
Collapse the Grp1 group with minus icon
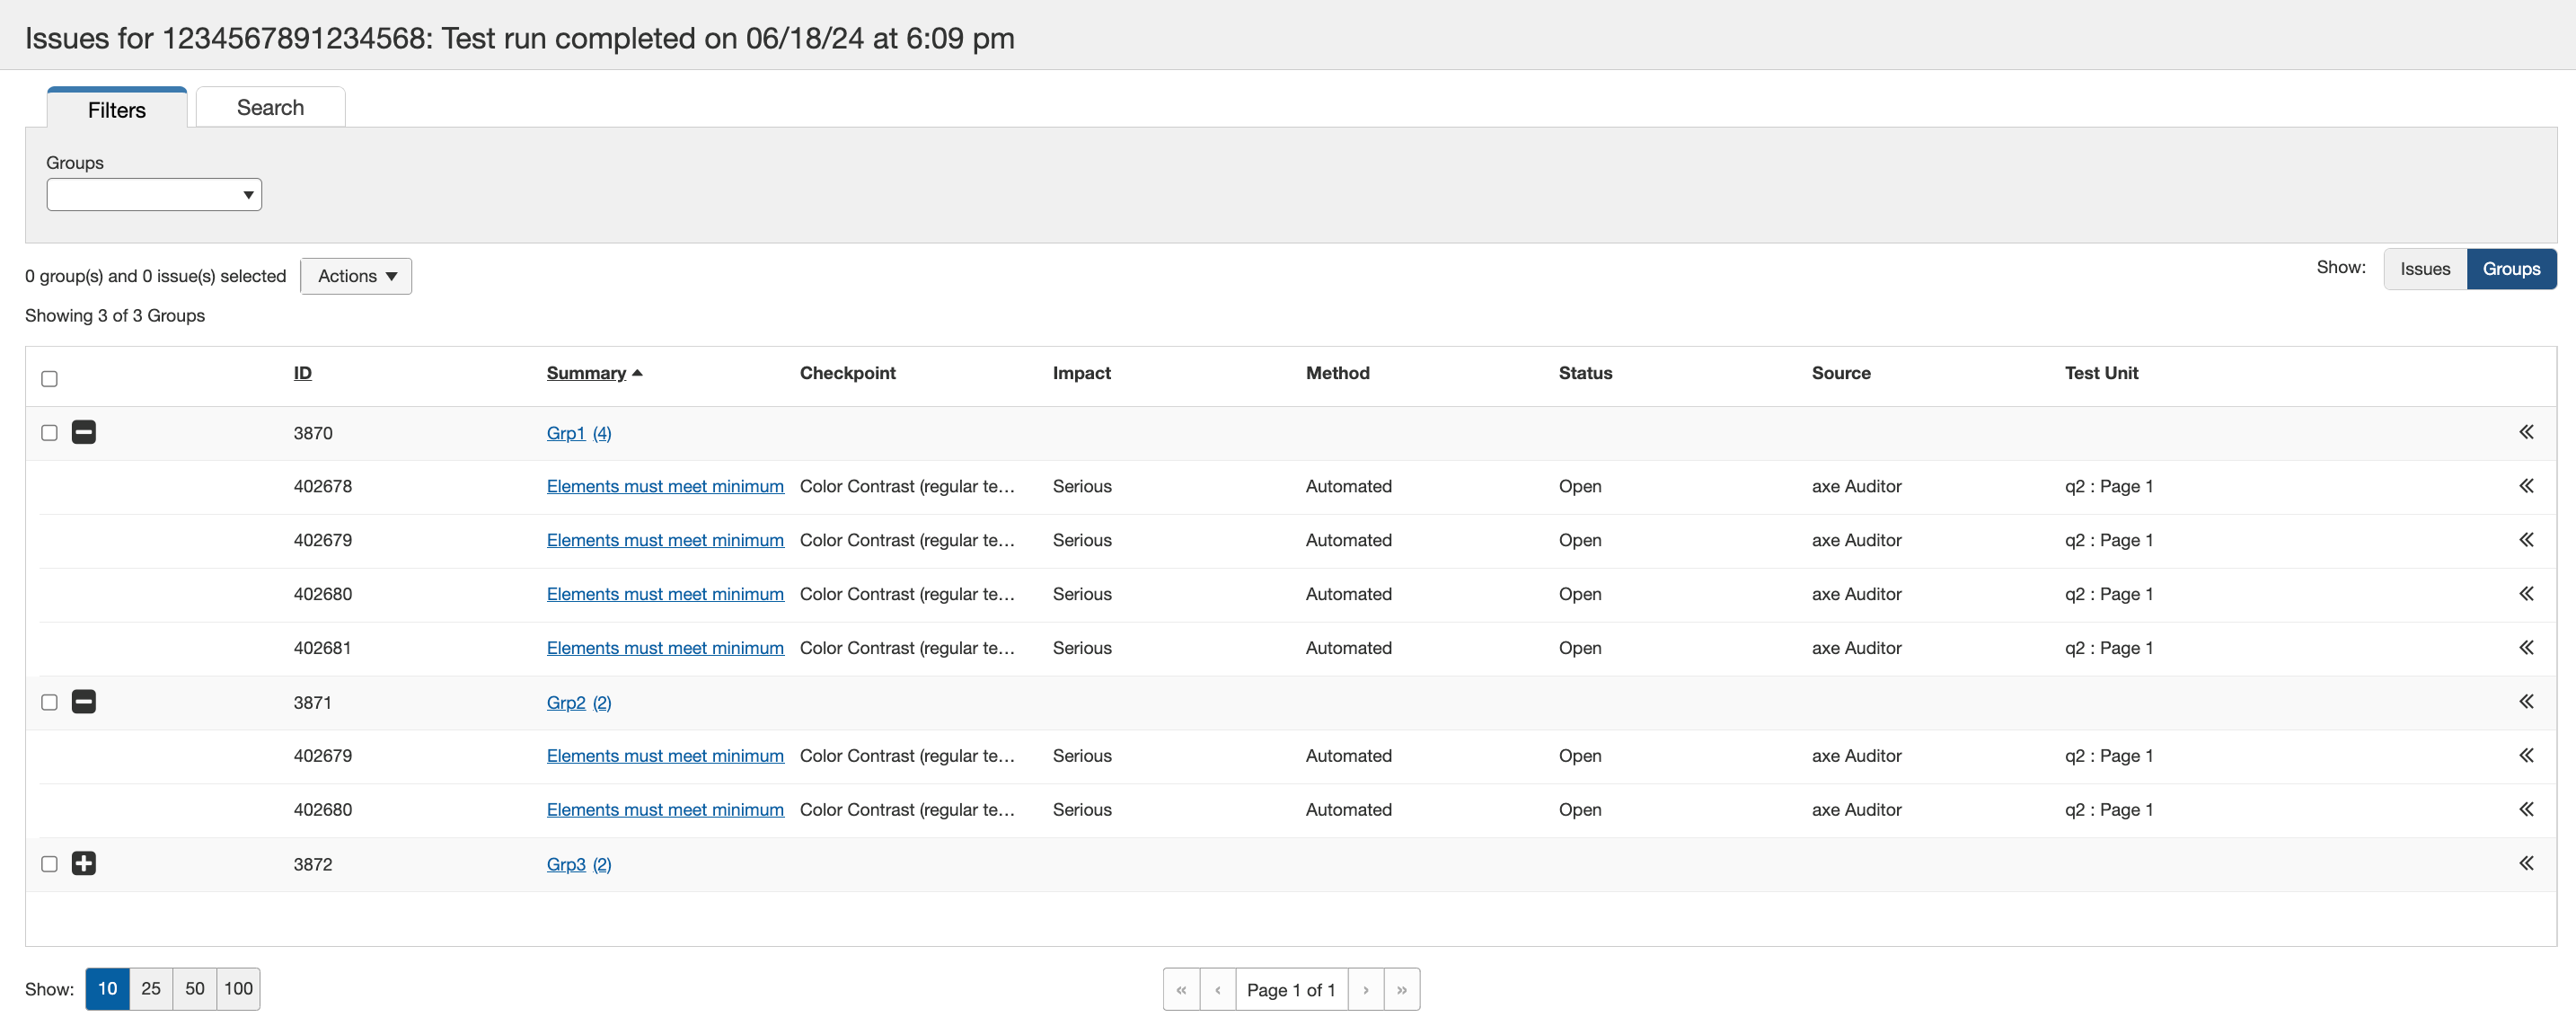coord(84,432)
